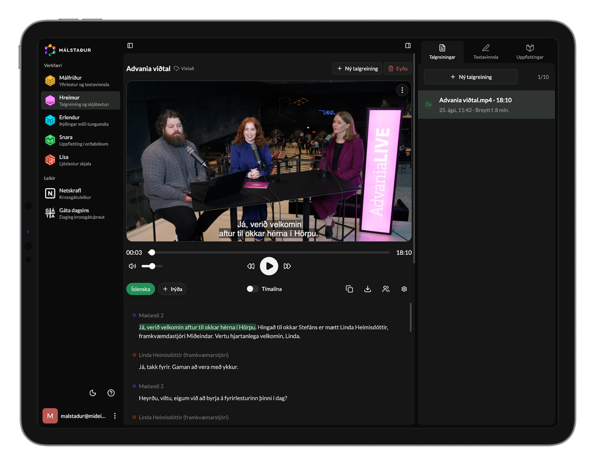The height and width of the screenshot is (466, 596).
Task: Open the help question mark icon
Action: click(x=111, y=393)
